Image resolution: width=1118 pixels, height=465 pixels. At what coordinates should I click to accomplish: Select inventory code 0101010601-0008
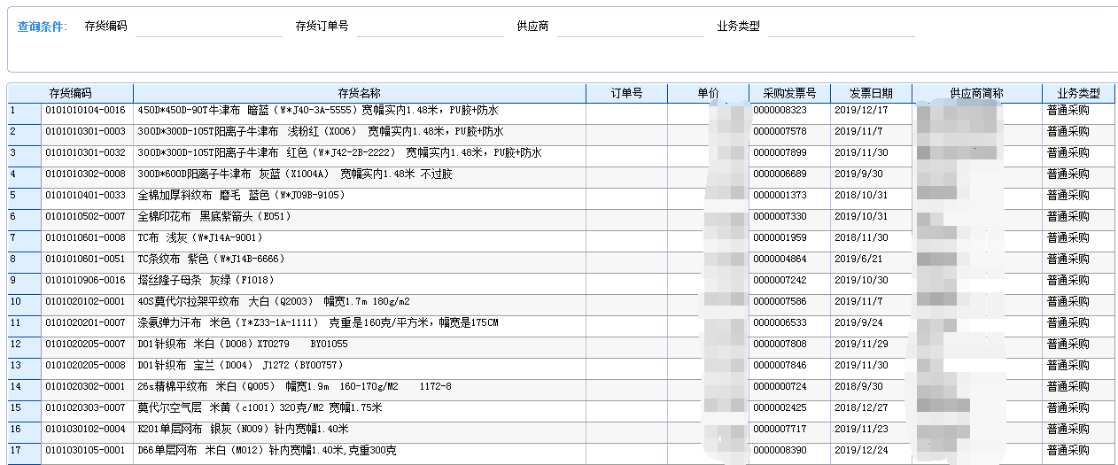coord(86,238)
